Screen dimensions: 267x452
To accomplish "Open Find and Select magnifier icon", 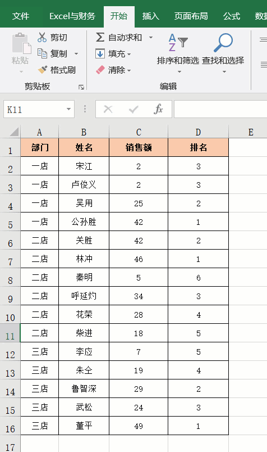I will pos(223,42).
